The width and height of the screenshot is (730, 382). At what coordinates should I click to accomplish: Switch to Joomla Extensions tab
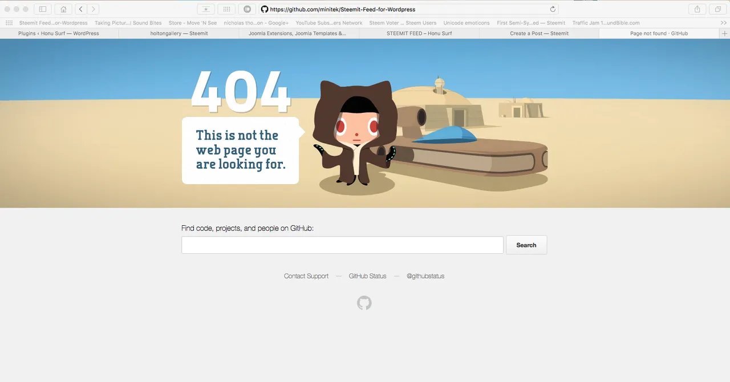(299, 34)
